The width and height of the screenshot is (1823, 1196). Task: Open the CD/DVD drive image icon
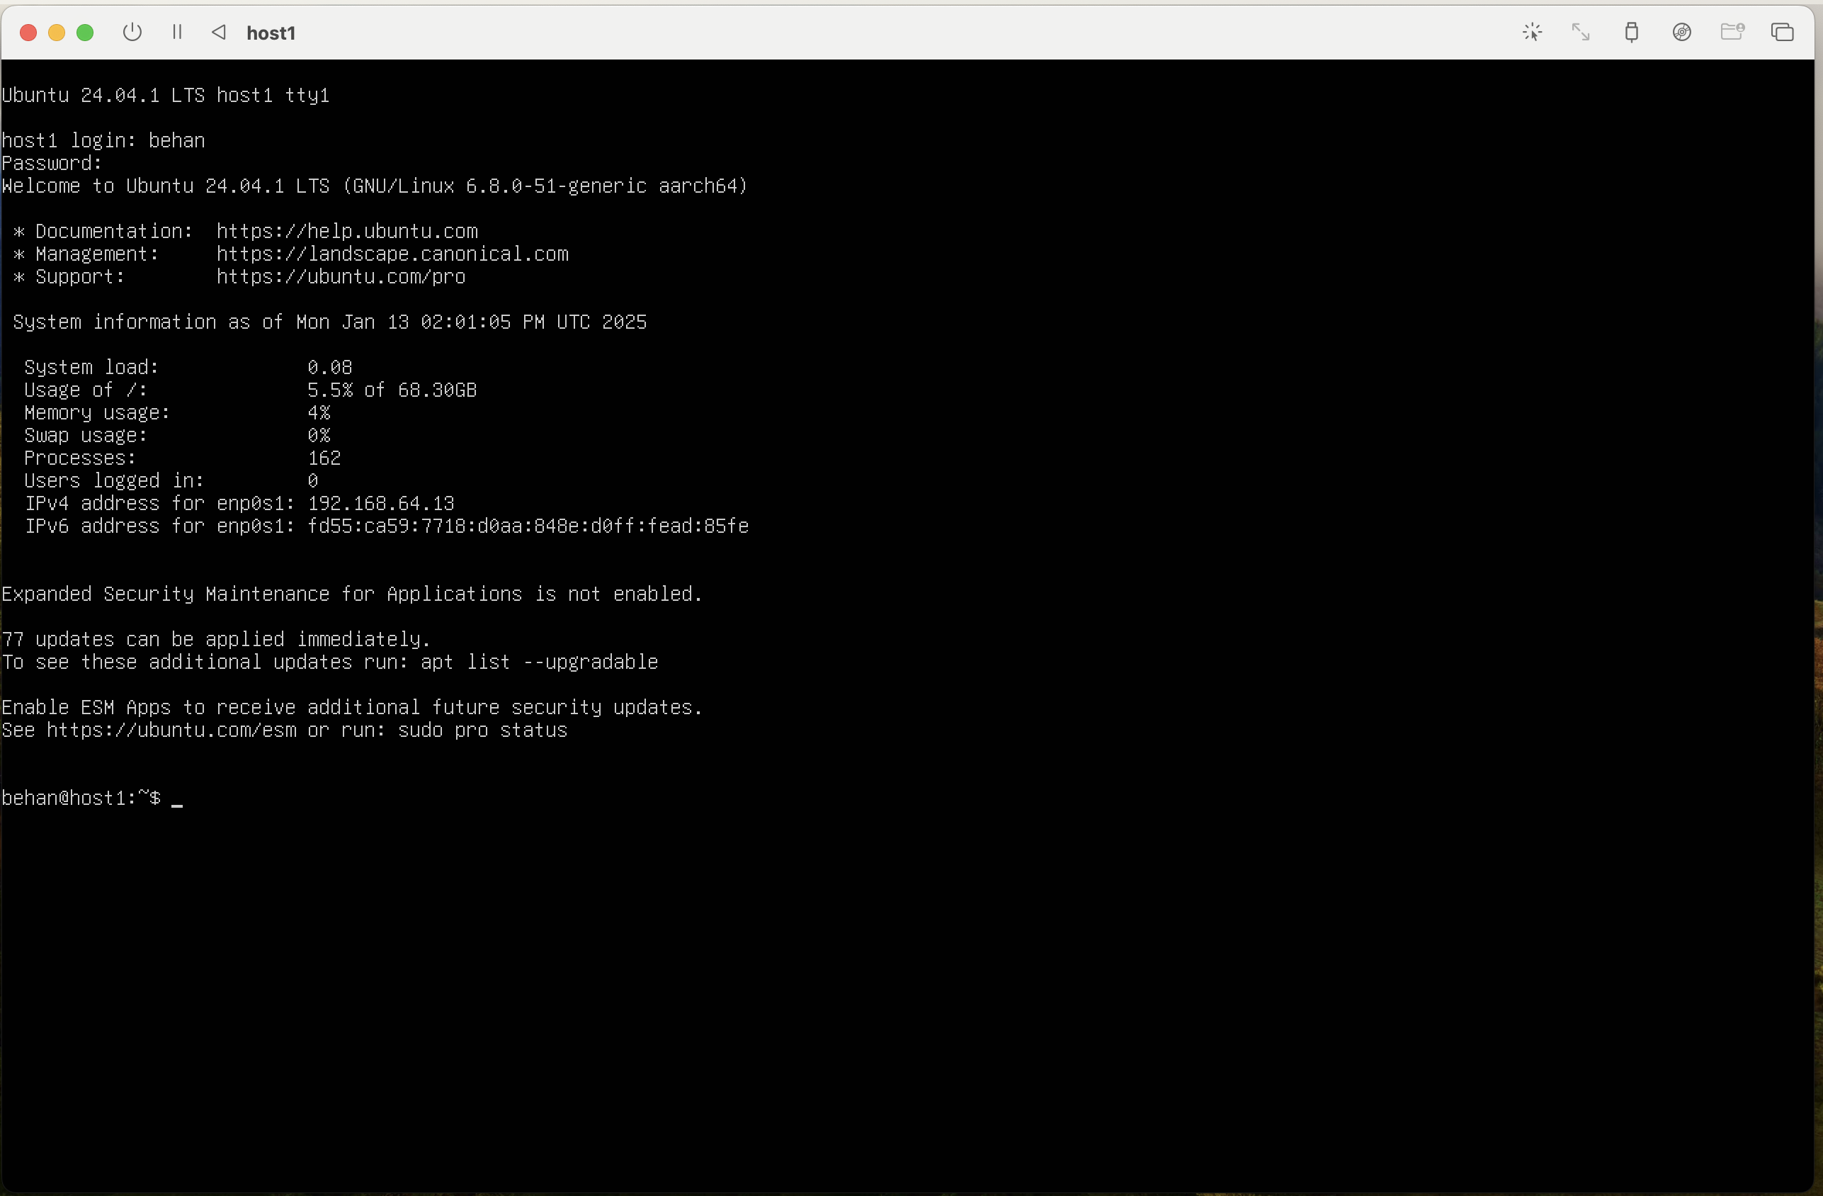1681,32
